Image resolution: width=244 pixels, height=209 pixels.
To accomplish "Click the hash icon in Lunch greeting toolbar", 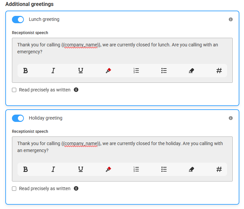I will [x=219, y=71].
